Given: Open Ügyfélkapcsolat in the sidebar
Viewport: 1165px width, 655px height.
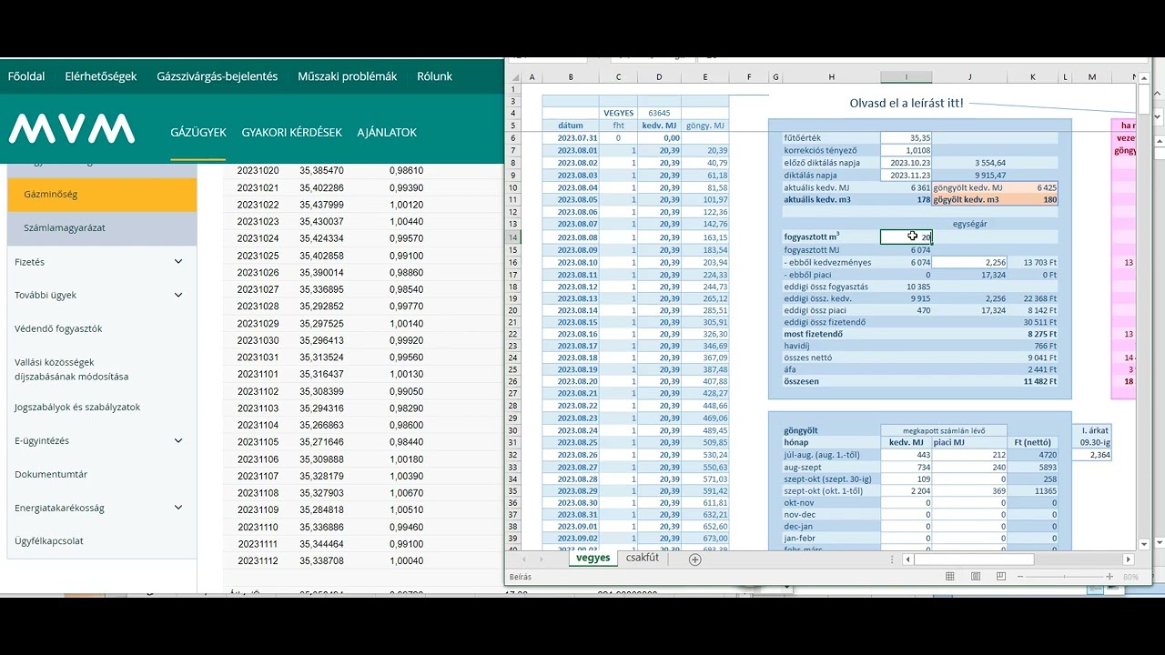Looking at the screenshot, I should (49, 540).
